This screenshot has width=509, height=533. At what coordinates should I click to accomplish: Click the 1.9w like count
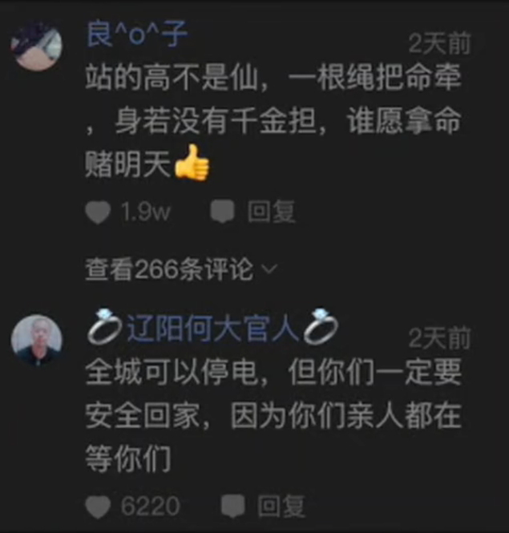coord(145,212)
